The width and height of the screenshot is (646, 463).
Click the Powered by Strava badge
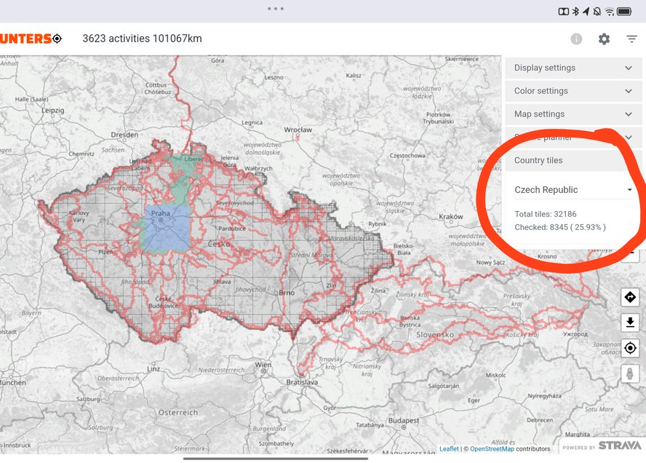coord(602,446)
